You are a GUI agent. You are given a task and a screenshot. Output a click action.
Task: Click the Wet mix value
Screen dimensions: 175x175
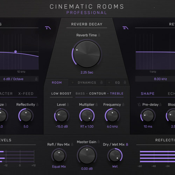115,167
